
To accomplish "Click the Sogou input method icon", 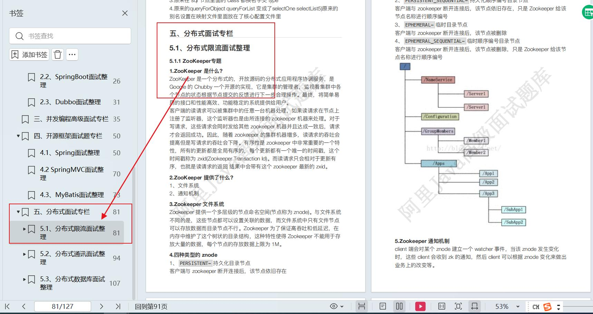I will [x=547, y=307].
